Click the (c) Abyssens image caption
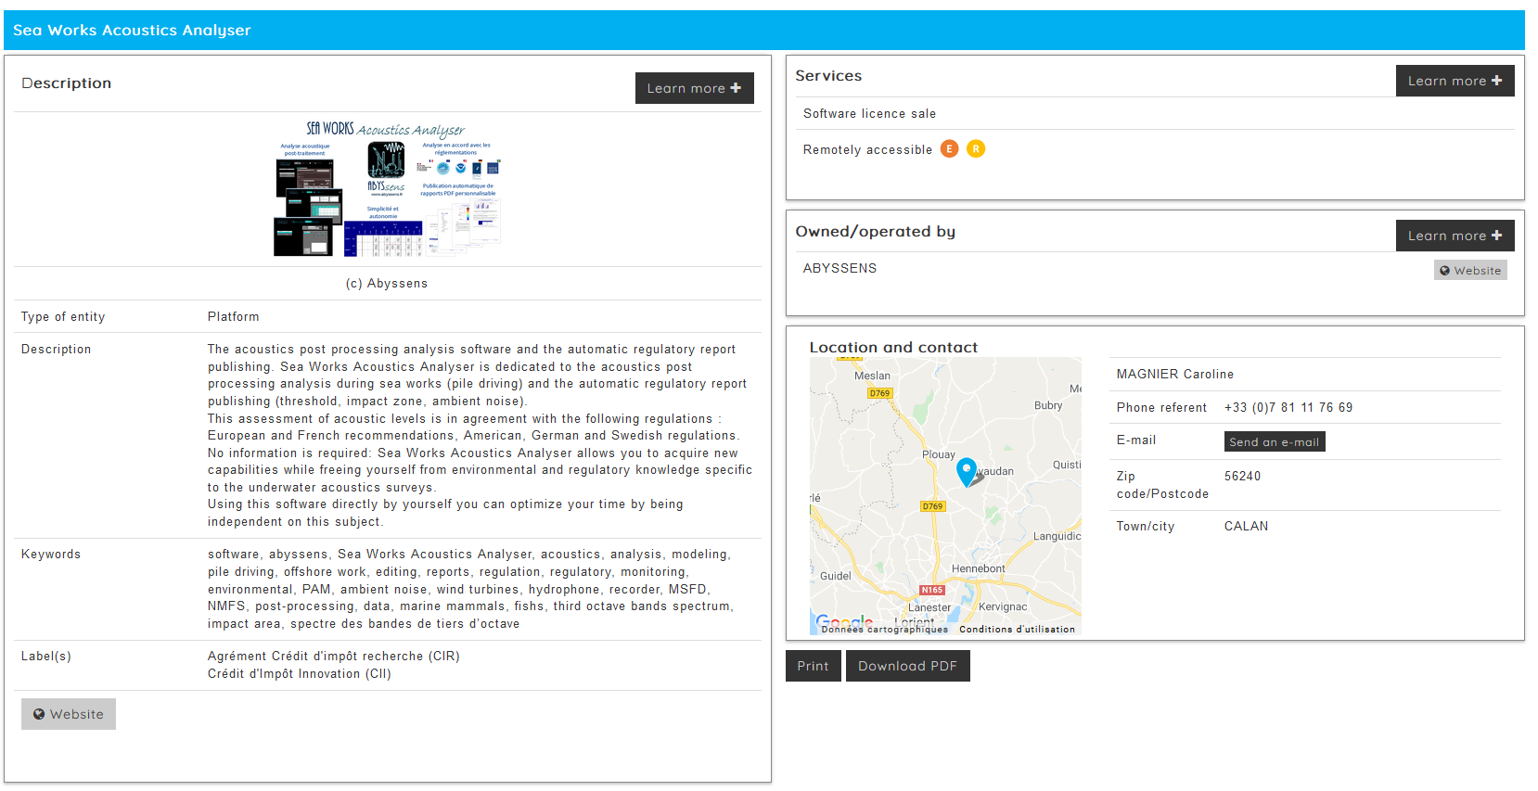This screenshot has height=791, width=1538. [x=387, y=283]
